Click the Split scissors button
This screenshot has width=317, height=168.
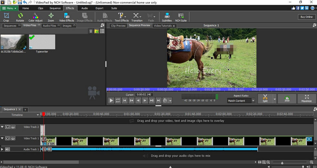coord(265,99)
